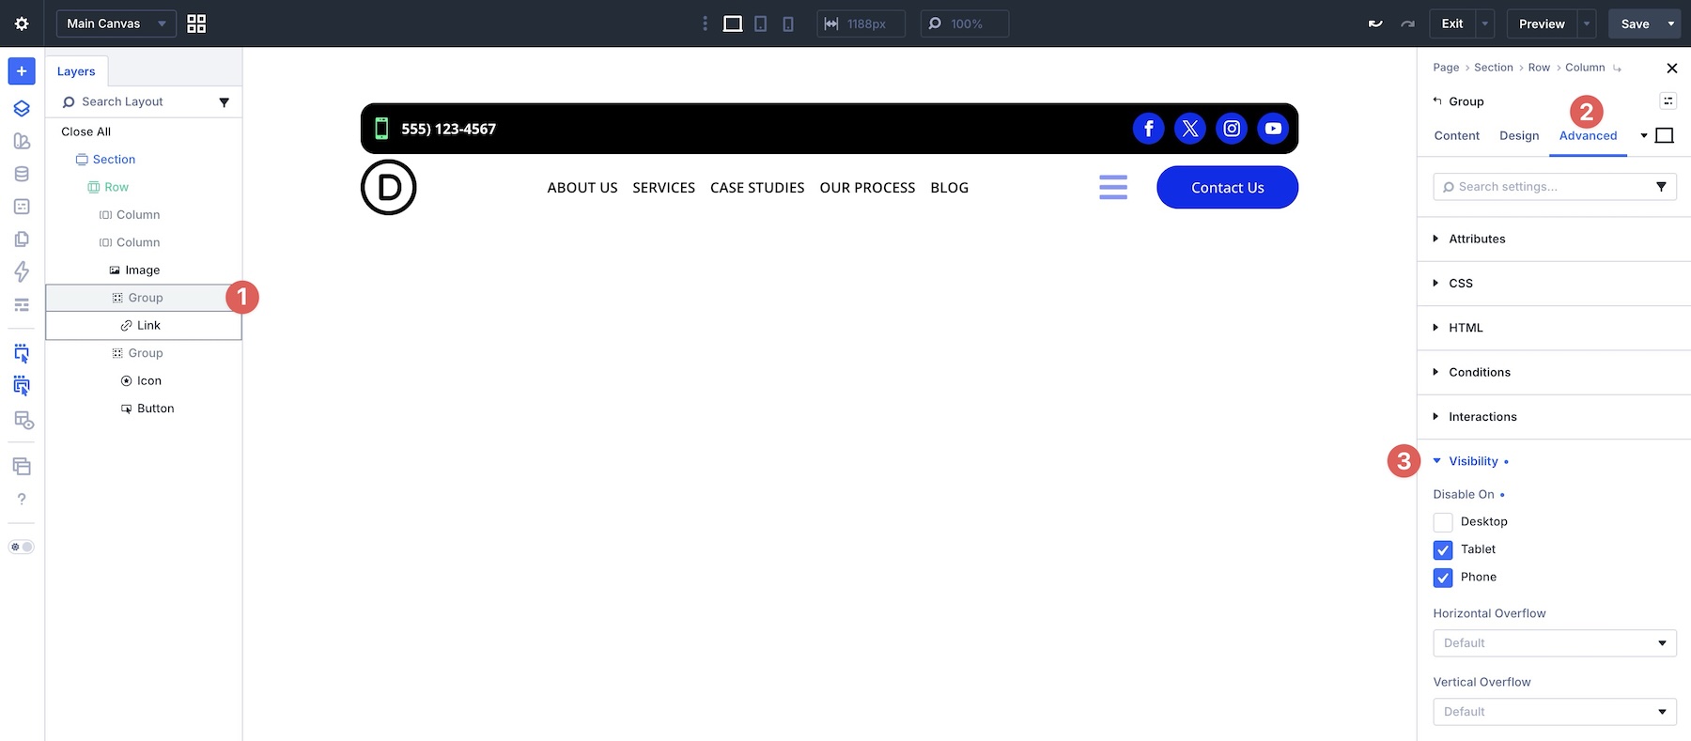
Task: Click the Contact Us button on canvas
Action: (x=1228, y=187)
